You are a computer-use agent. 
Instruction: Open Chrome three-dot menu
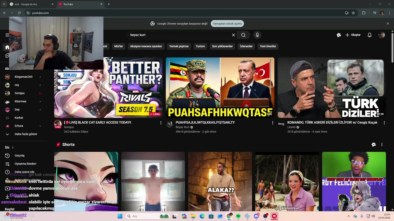(389, 13)
